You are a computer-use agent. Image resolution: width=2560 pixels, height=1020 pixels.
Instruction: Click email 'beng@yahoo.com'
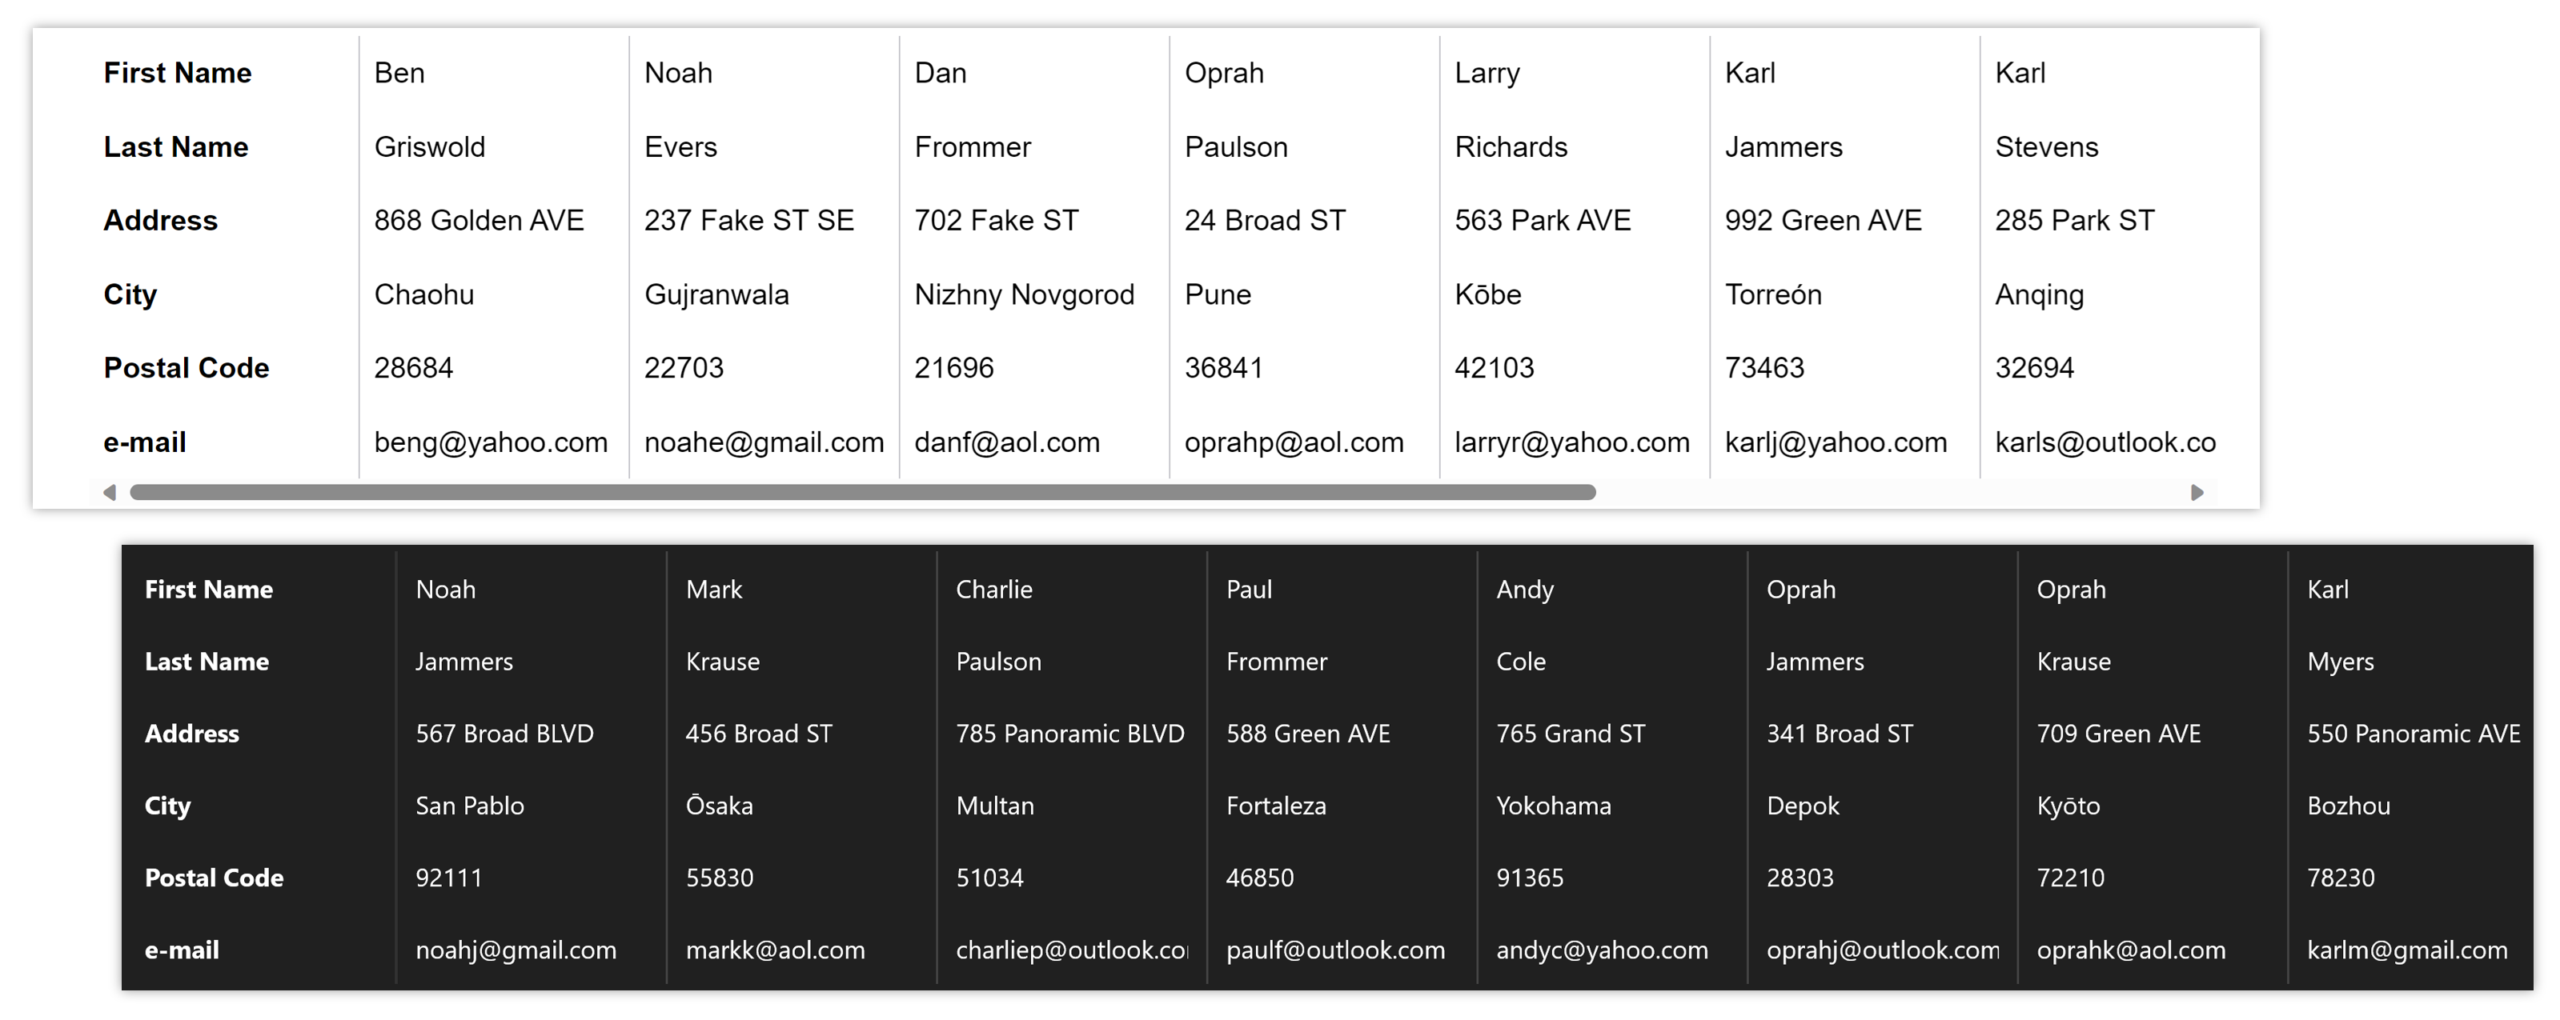click(491, 443)
